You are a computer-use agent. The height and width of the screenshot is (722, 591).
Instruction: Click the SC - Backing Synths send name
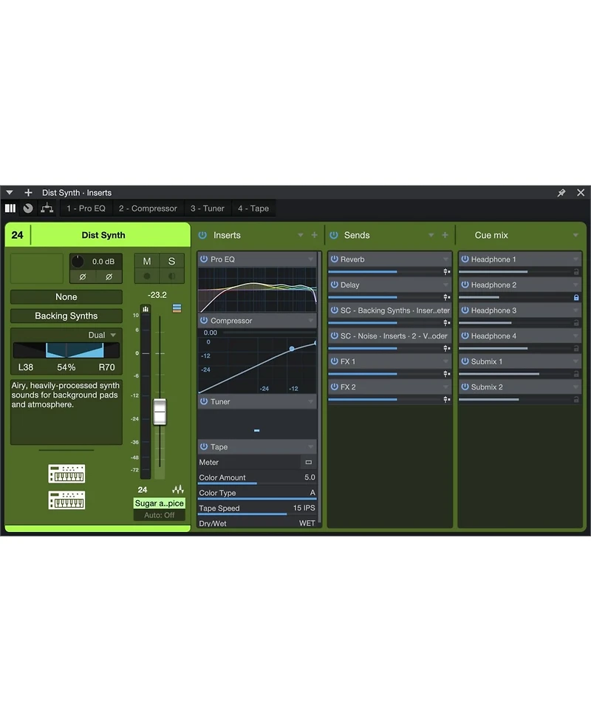(395, 310)
